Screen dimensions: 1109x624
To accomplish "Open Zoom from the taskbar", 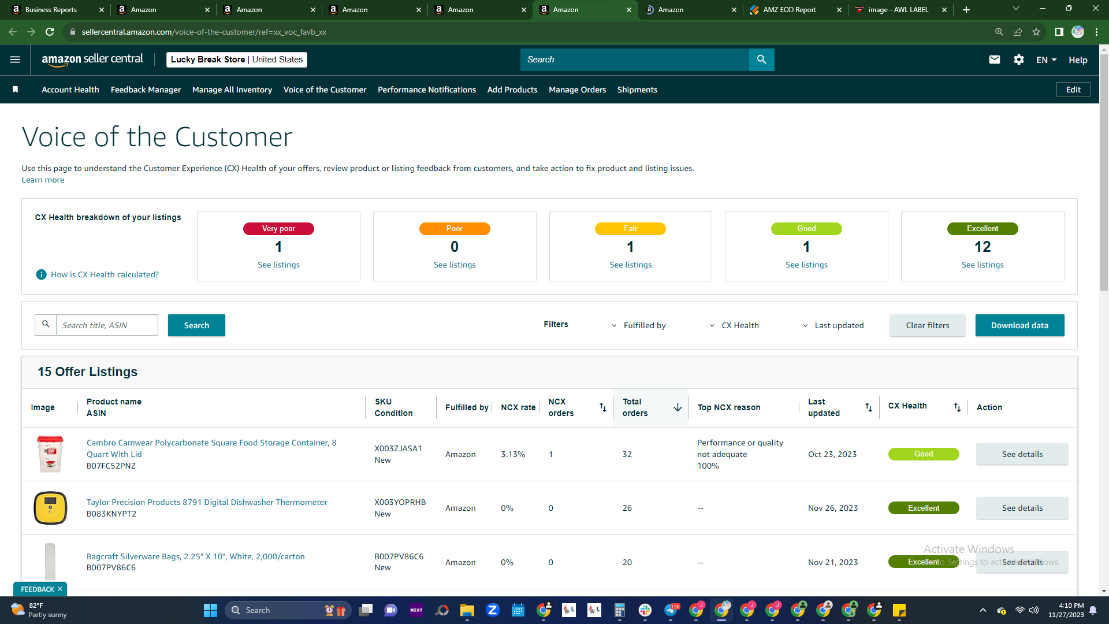I will 492,610.
